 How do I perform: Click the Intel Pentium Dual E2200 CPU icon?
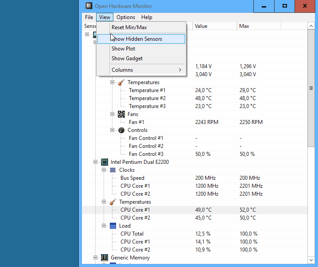coord(105,162)
